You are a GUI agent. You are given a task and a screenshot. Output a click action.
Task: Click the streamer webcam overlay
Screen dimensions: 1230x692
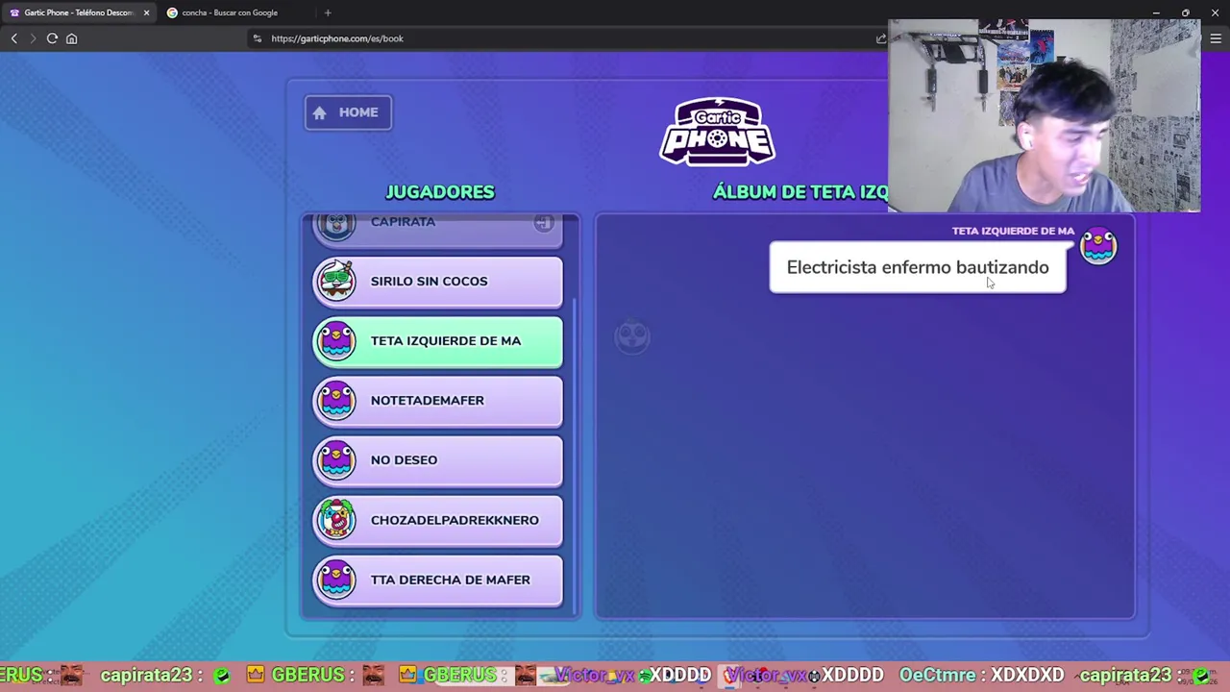click(x=1044, y=115)
